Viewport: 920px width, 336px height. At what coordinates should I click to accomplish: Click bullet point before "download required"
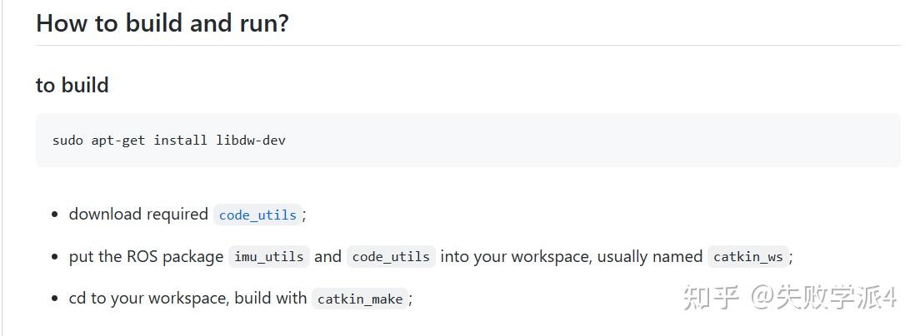(x=54, y=215)
